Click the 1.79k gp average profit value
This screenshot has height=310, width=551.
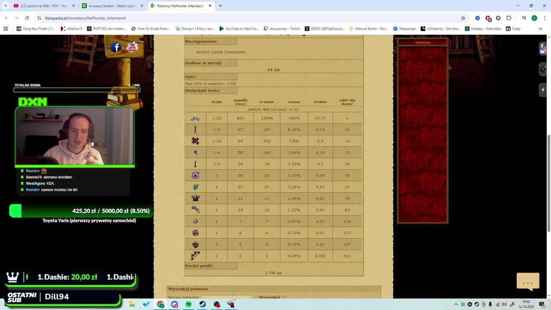(273, 273)
